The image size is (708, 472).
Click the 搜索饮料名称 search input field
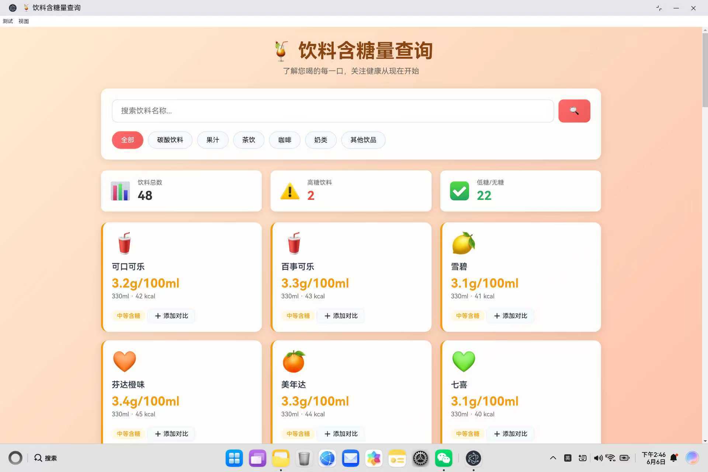click(333, 111)
